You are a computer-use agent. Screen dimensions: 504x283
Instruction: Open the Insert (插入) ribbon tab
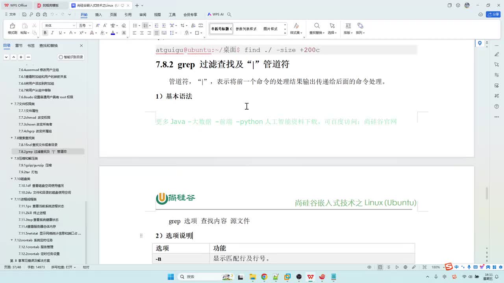point(98,15)
